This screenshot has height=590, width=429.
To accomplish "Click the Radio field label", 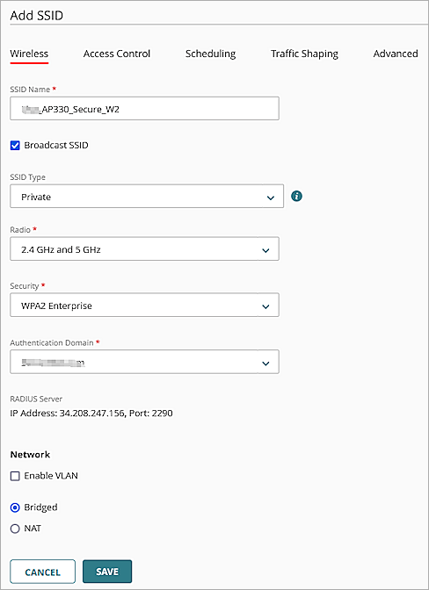I will 20,229.
